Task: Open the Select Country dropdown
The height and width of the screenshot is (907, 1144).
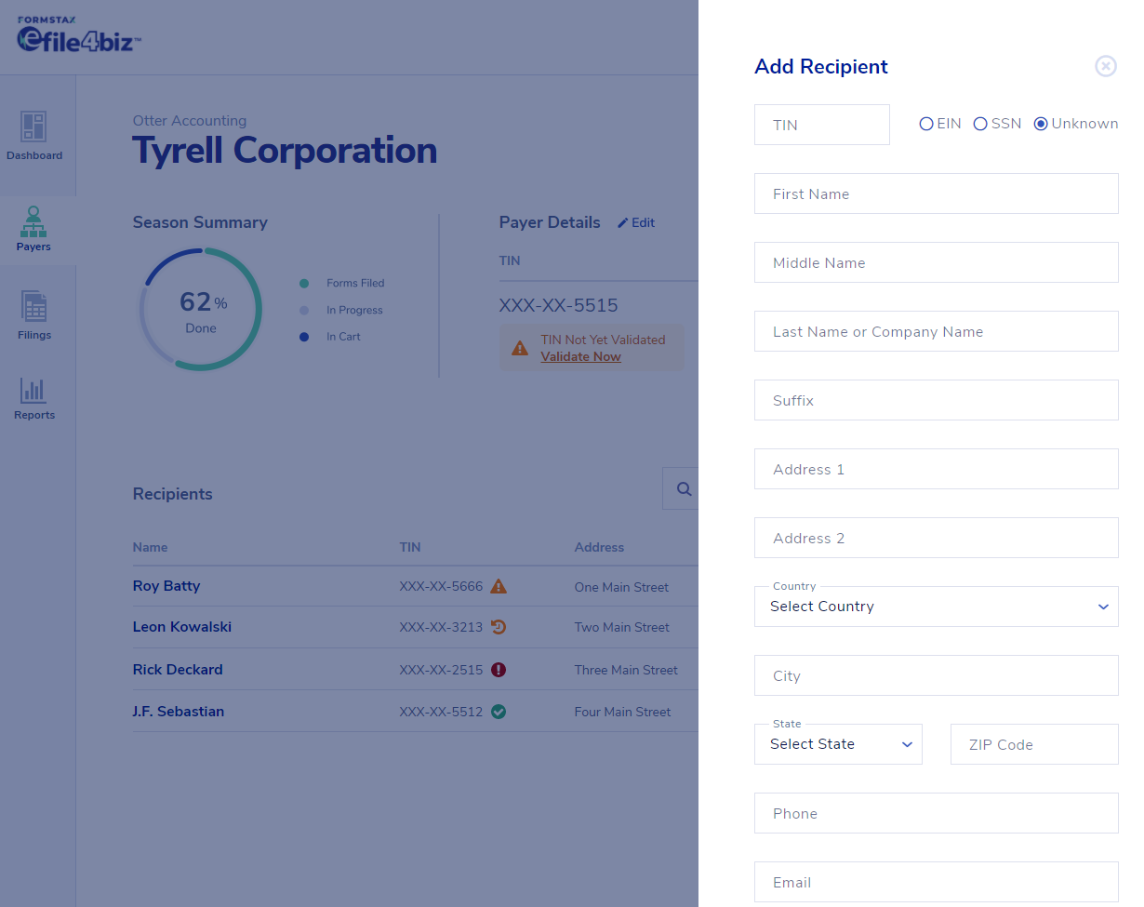Action: coord(937,607)
